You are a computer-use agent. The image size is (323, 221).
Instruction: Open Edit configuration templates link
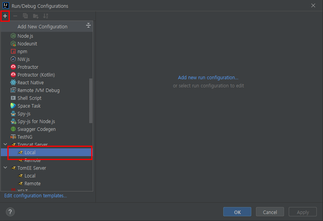point(35,195)
